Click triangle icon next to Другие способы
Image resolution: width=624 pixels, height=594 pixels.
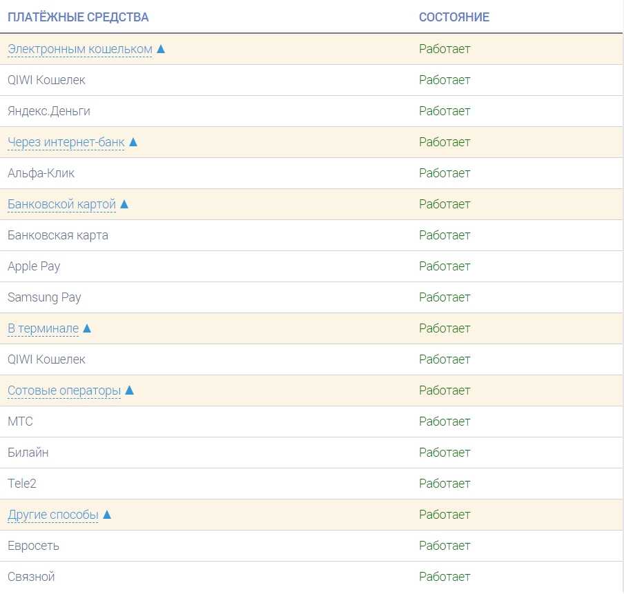coord(107,515)
